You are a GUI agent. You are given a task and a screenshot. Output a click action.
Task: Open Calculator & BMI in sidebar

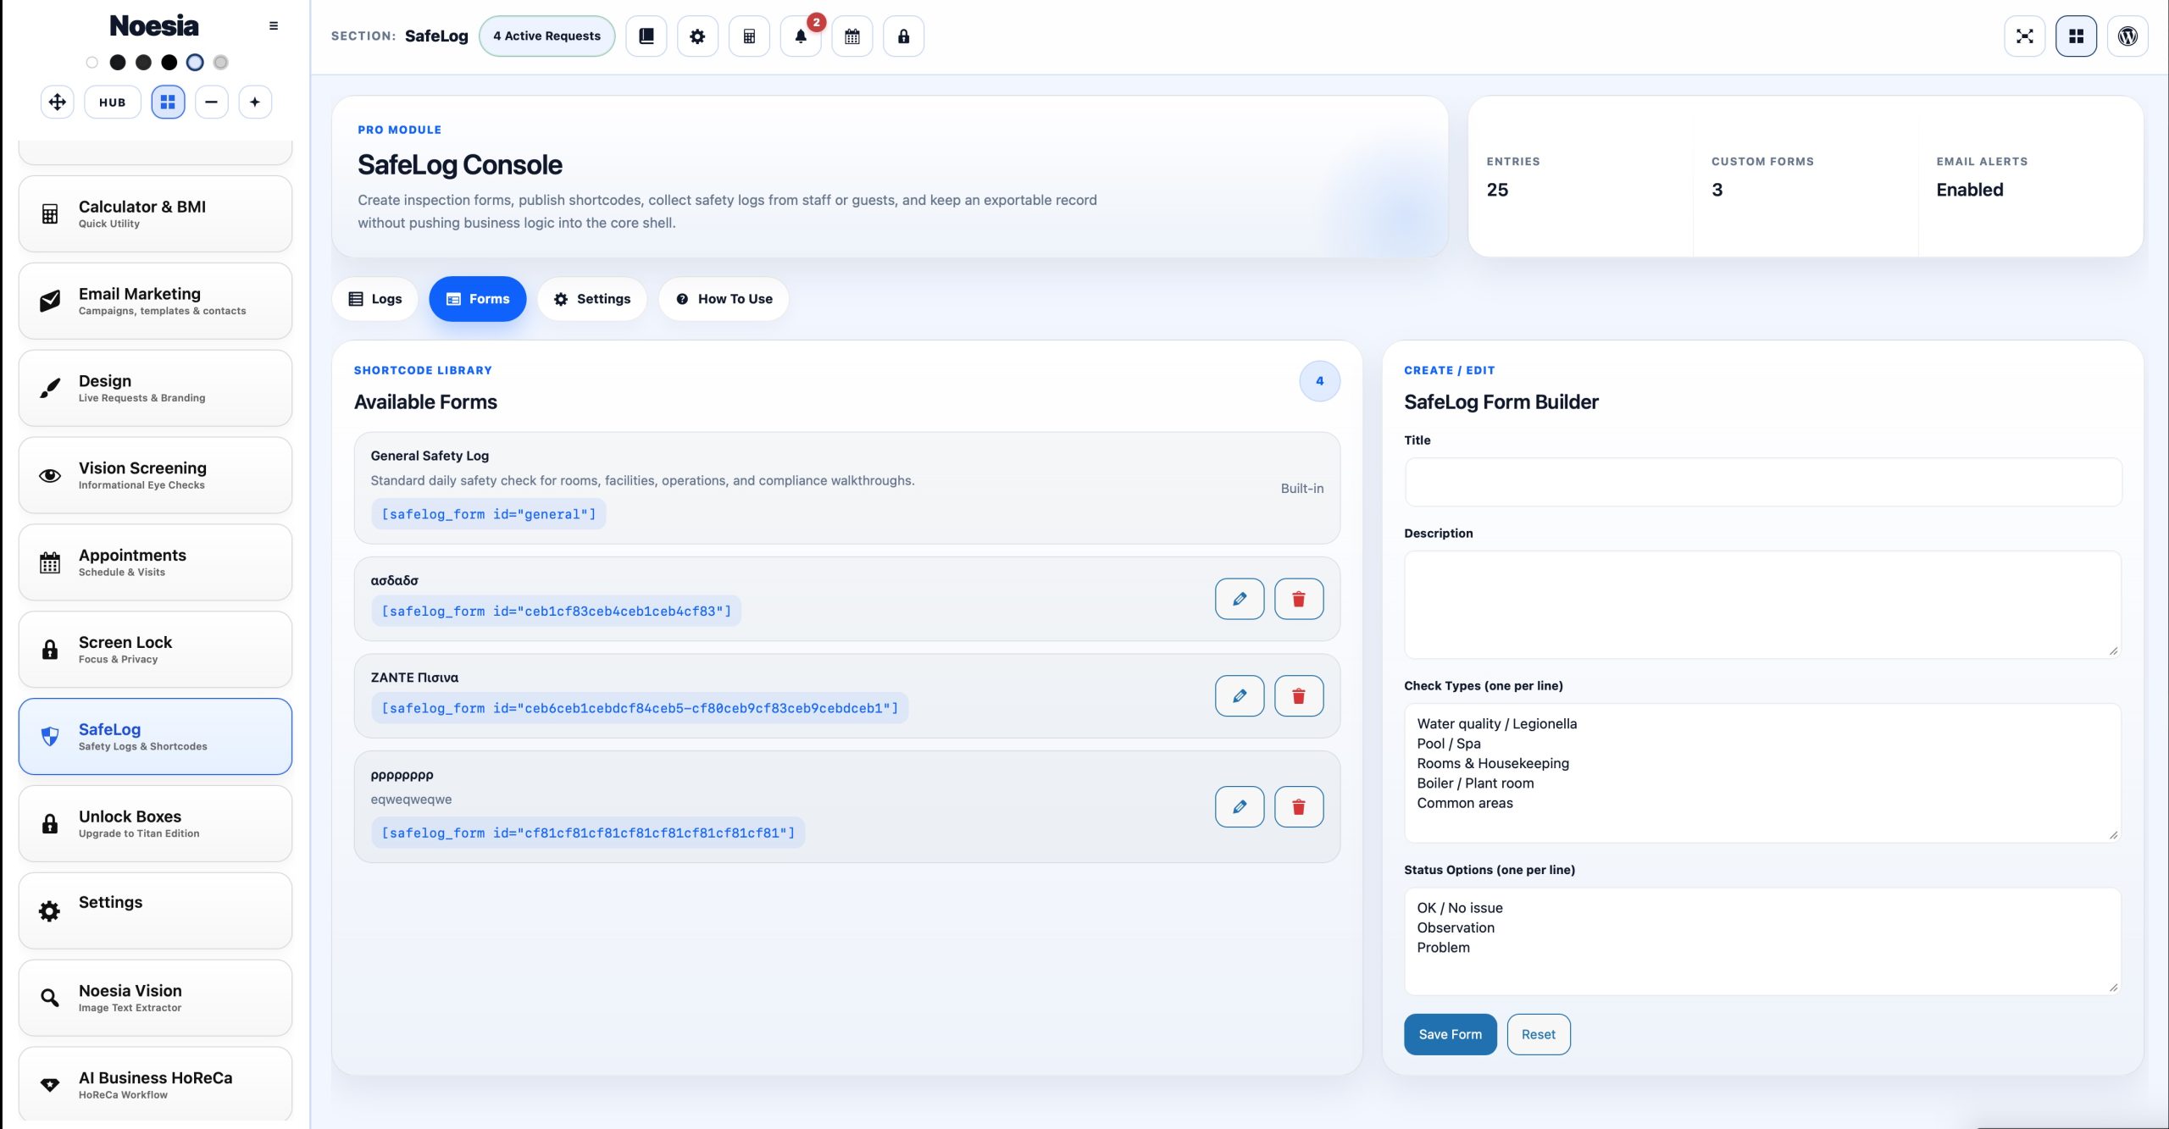pos(155,214)
